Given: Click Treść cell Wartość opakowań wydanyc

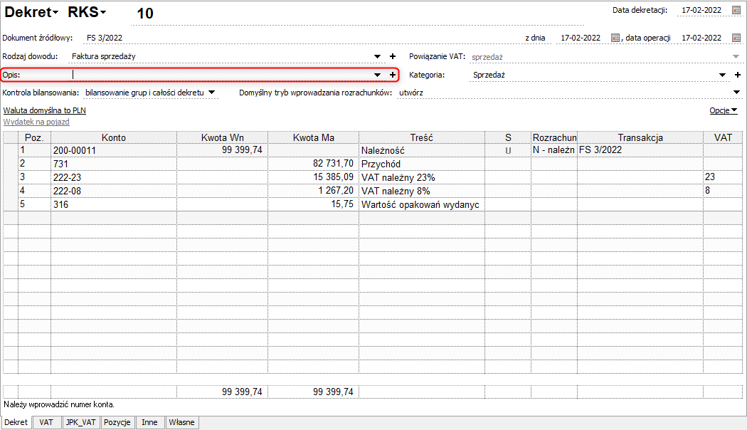Looking at the screenshot, I should [x=422, y=204].
